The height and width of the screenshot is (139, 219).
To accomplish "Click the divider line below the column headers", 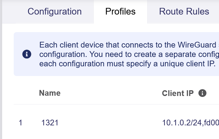I will tap(116, 104).
